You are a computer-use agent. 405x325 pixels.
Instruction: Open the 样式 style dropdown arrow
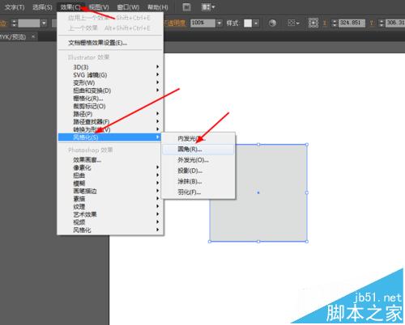tap(256, 23)
